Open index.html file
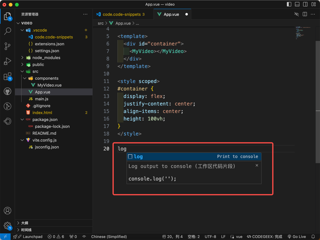Screen dimensions: 320x240 pos(54,112)
